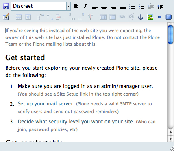Insert an image with the tree picture icon
The image size is (174, 151).
(150, 17)
